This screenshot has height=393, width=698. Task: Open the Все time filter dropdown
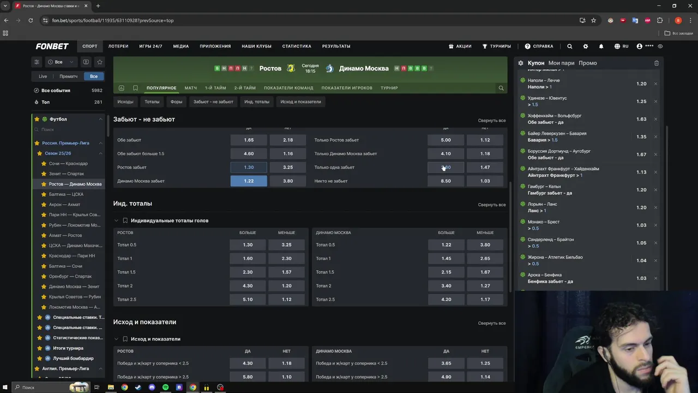[x=61, y=62]
